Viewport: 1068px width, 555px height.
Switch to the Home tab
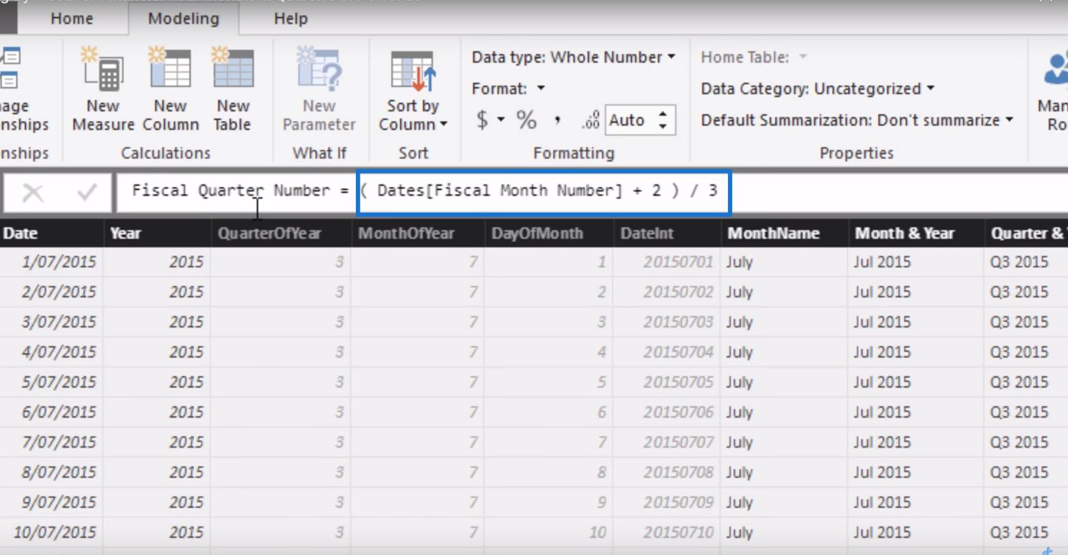(72, 18)
